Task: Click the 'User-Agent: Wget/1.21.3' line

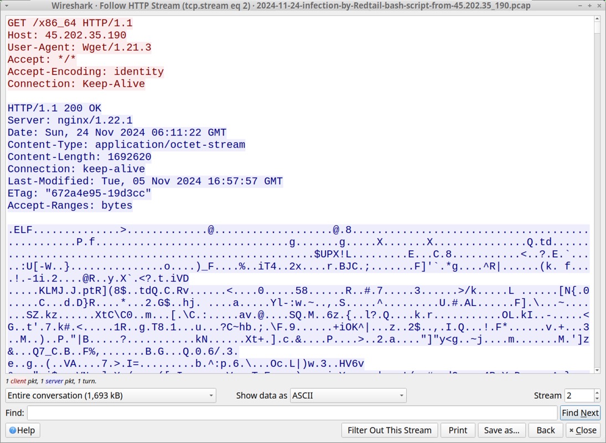Action: tap(79, 48)
